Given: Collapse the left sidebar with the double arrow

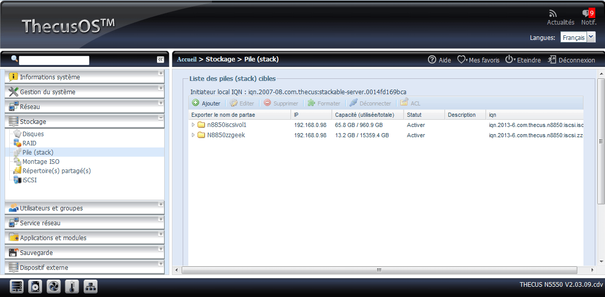Looking at the screenshot, I should click(160, 59).
